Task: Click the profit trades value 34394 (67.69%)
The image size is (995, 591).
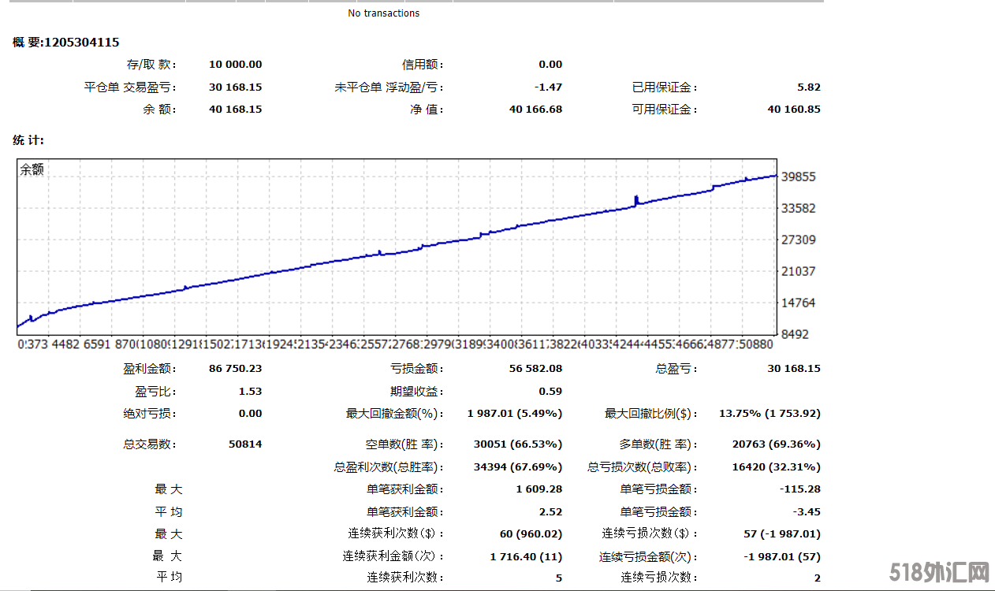Action: coord(518,467)
